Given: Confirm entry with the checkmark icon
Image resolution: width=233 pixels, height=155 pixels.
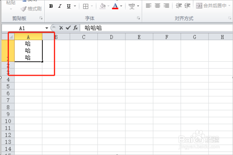Looking at the screenshot, I should (x=68, y=28).
